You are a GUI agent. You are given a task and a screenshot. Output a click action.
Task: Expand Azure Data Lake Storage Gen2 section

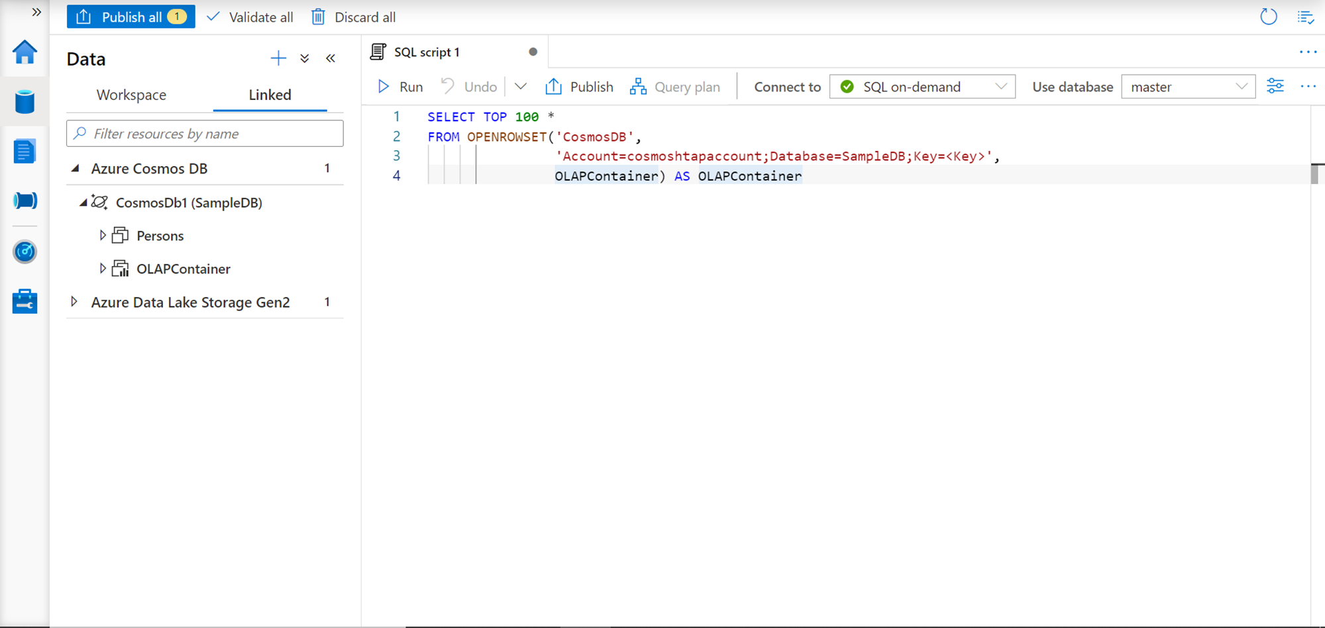[x=74, y=302]
